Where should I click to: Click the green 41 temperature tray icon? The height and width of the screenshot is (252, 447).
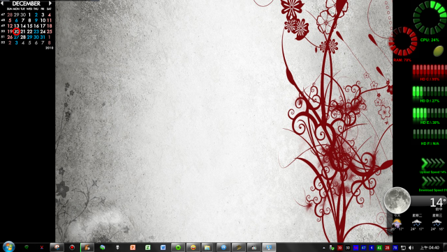pos(379,248)
